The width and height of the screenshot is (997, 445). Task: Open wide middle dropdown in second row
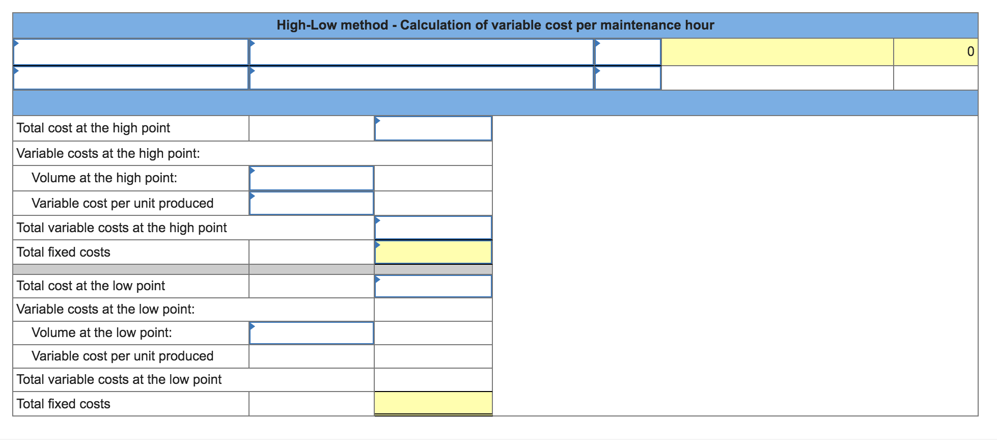(x=422, y=78)
